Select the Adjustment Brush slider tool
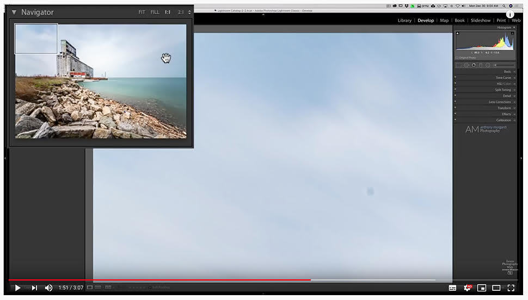 [x=504, y=65]
